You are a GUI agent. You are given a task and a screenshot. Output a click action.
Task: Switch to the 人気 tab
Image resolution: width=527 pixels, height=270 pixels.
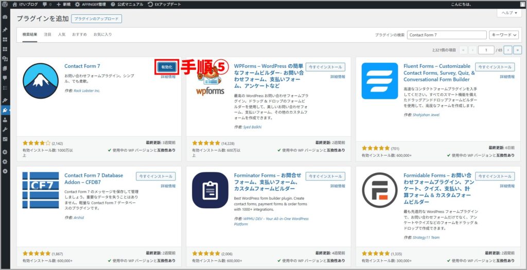pyautogui.click(x=62, y=35)
